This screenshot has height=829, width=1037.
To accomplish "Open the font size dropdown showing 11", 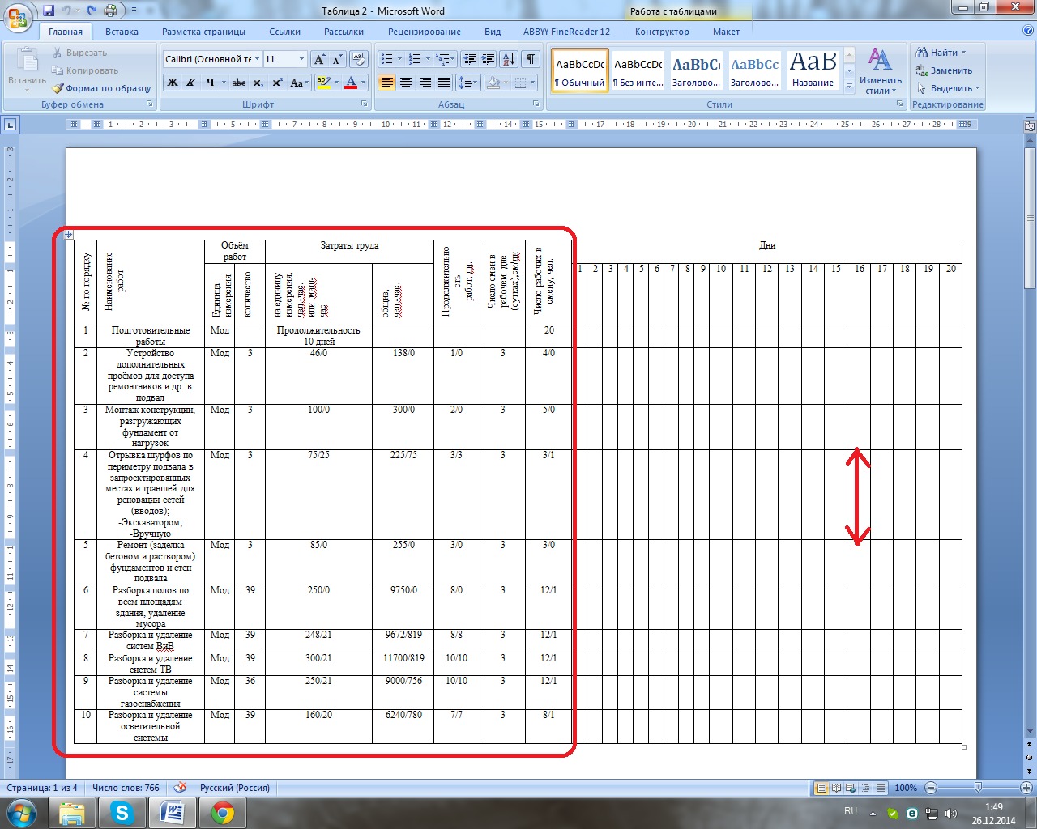I will 302,59.
